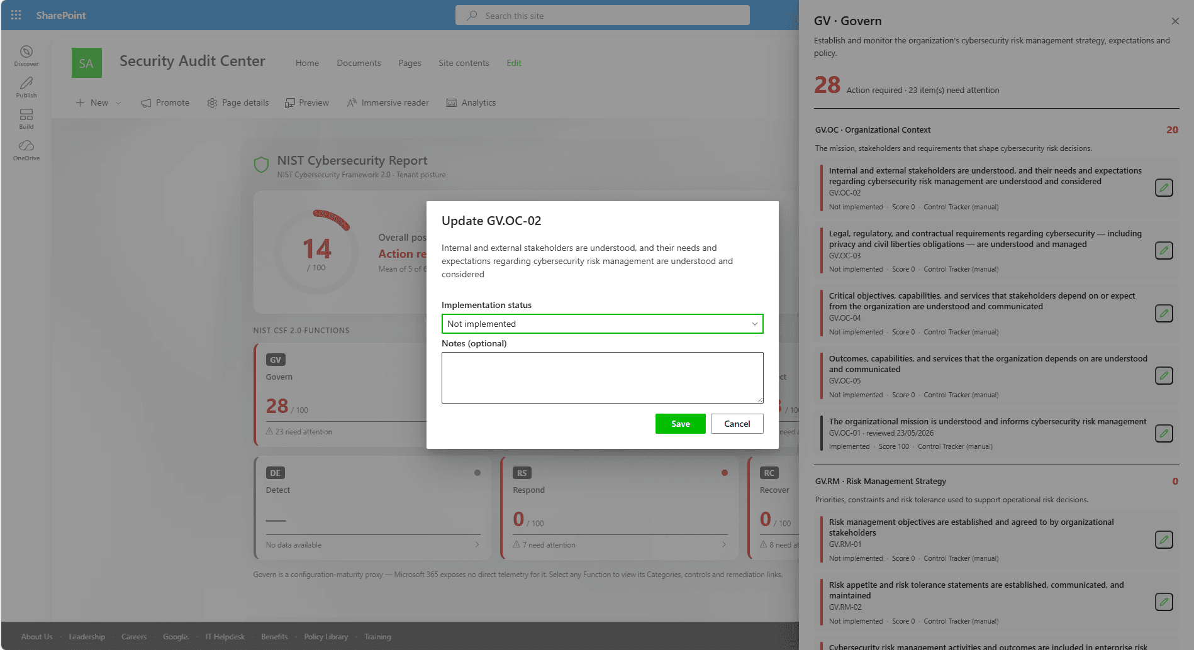The width and height of the screenshot is (1194, 650).
Task: Open Training footer link
Action: pyautogui.click(x=377, y=637)
